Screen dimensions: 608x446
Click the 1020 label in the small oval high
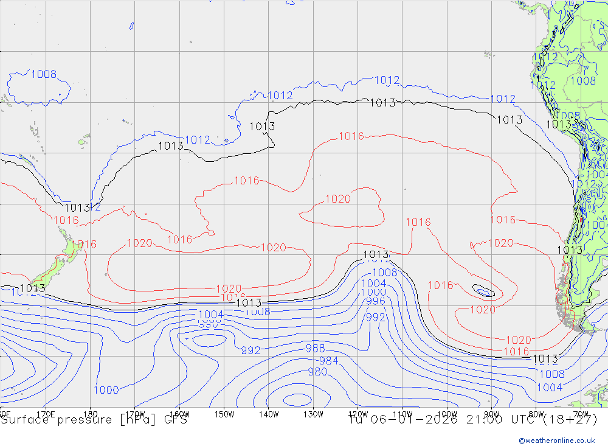coord(338,199)
